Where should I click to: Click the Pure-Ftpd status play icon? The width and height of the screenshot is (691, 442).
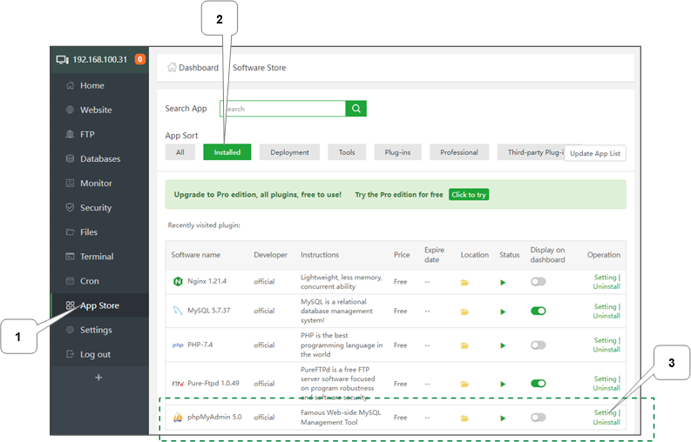point(503,383)
